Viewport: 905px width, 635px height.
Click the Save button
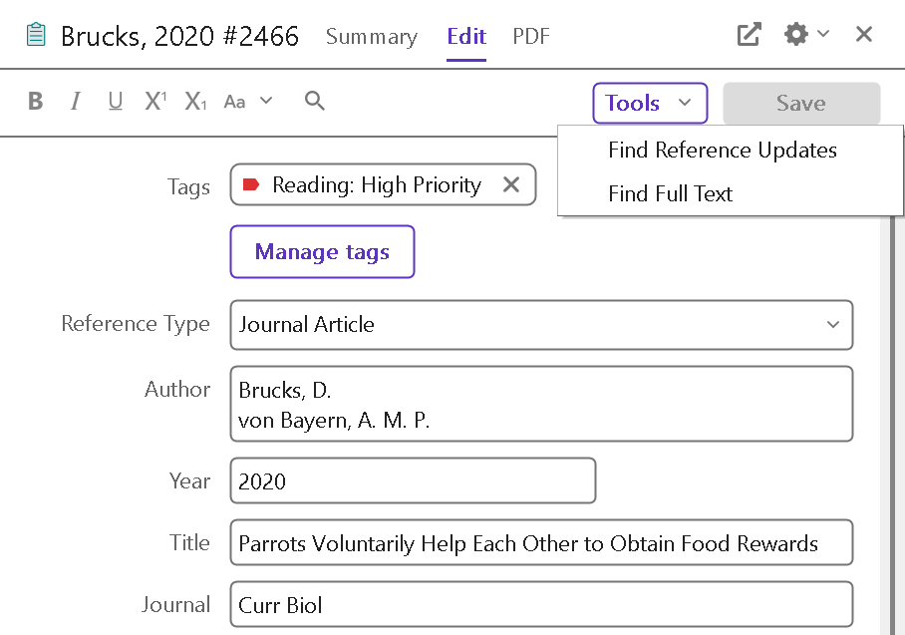[x=801, y=103]
